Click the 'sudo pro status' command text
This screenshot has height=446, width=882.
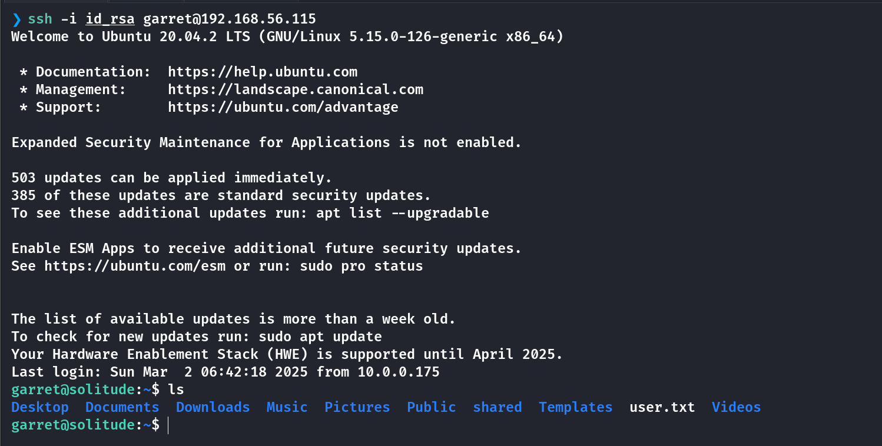click(x=362, y=266)
